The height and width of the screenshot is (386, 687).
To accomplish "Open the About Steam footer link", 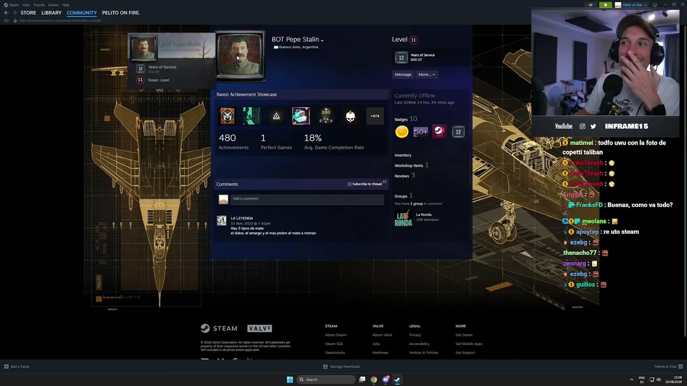I will click(335, 335).
